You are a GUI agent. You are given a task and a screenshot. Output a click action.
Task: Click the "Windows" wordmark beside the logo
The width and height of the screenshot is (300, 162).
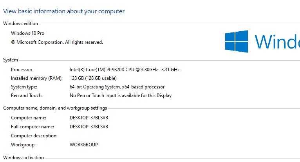[x=277, y=41]
